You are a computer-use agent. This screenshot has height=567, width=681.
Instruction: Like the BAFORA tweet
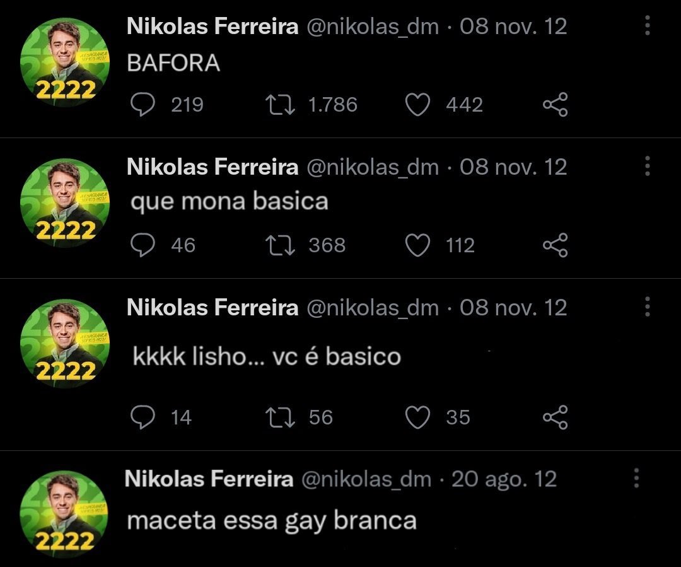pos(417,105)
